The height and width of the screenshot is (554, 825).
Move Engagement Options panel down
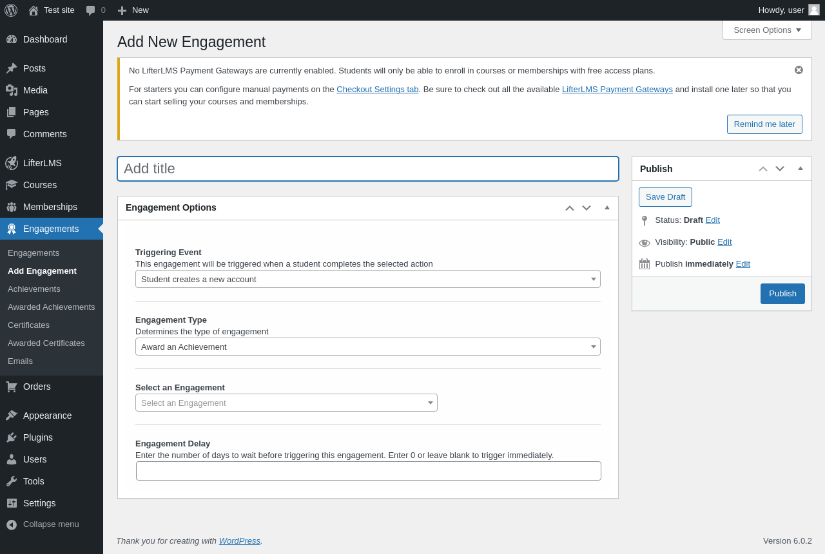[x=587, y=208]
